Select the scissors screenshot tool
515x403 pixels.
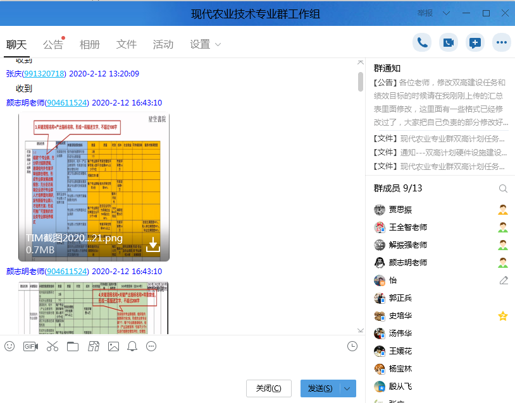52,346
